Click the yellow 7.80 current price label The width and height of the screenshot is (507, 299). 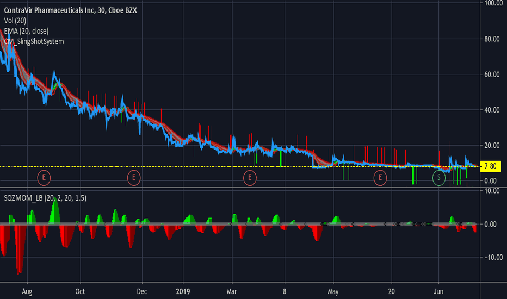(490, 166)
